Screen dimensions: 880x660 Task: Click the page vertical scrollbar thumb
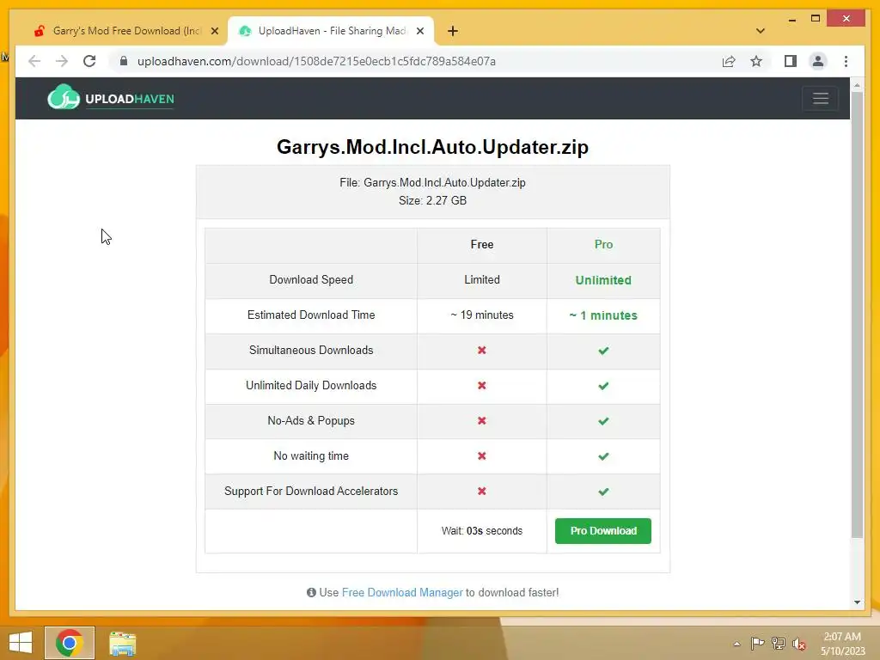[857, 315]
